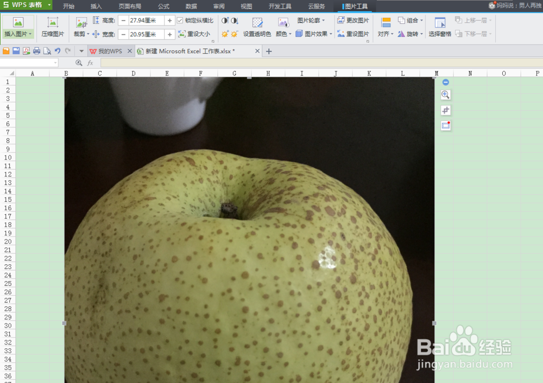
Task: Increase height with plus button
Action: (169, 21)
